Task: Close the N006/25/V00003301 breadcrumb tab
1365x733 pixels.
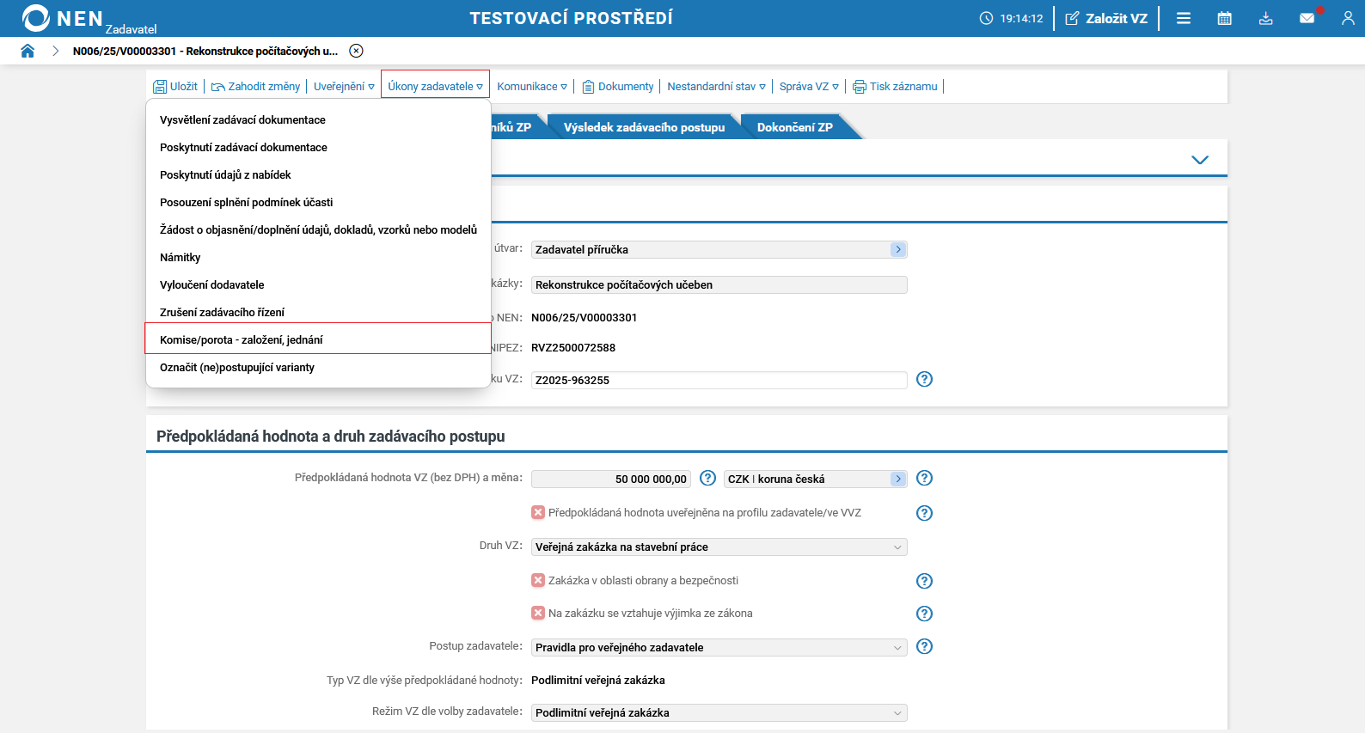Action: pos(357,51)
